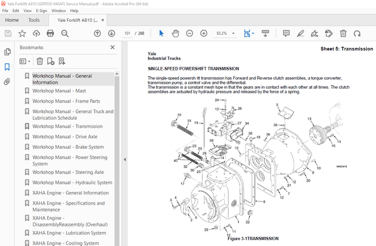Click the SINGLE-SPEED POWERSHIFT TRANSMISSION heading

point(193,69)
